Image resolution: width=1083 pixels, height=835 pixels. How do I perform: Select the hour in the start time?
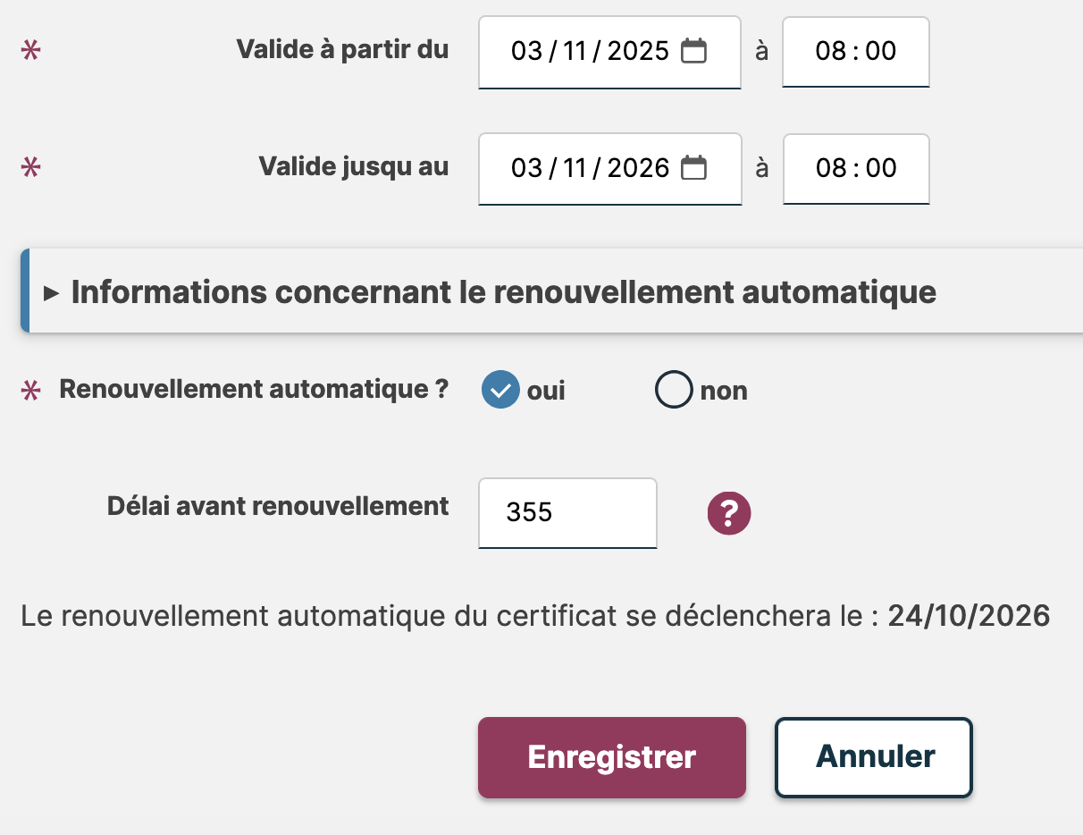coord(830,51)
